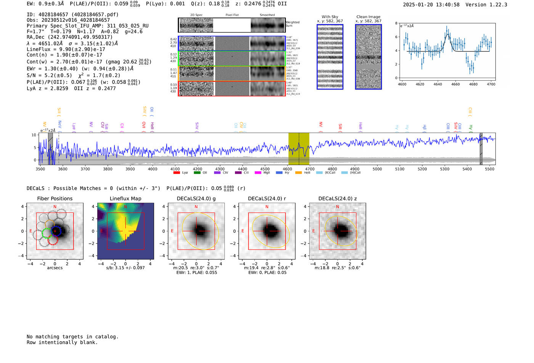Open the DECaLS(24.0) g band cutout
Viewport: 534px width, 363px height.
pyautogui.click(x=196, y=231)
